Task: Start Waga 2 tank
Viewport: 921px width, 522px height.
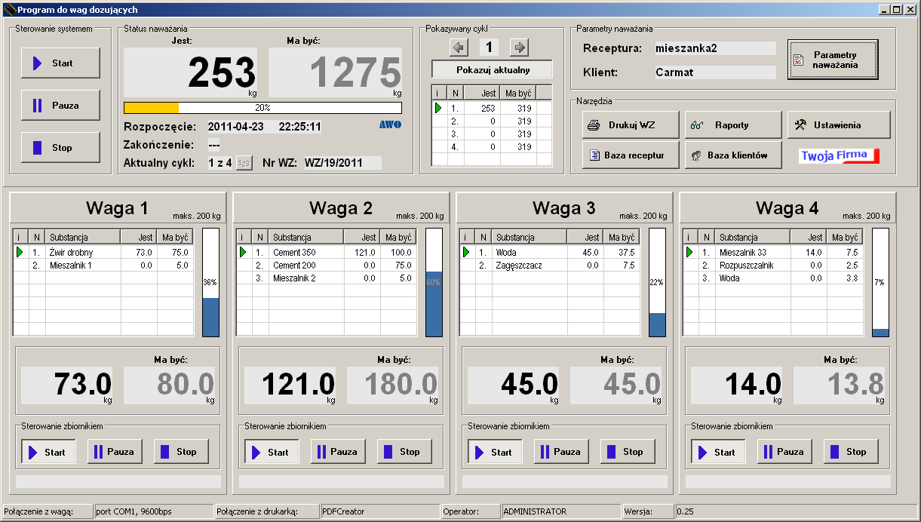Action: (x=272, y=452)
